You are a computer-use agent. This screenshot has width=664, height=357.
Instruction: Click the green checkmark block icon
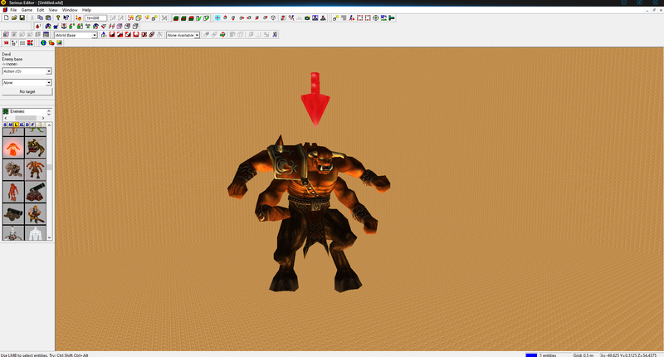point(198,17)
